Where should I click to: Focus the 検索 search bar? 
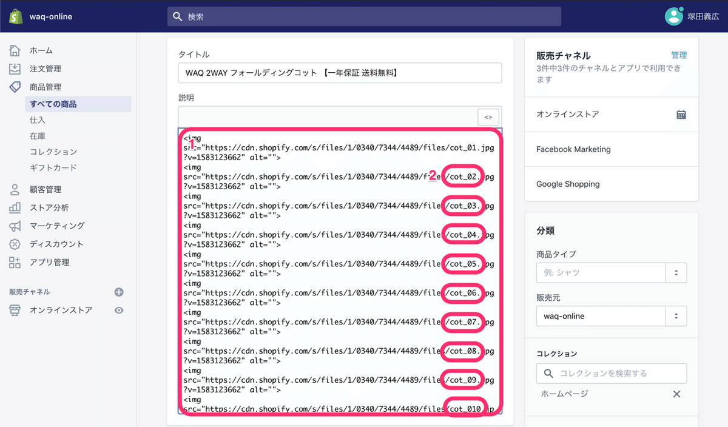(364, 16)
